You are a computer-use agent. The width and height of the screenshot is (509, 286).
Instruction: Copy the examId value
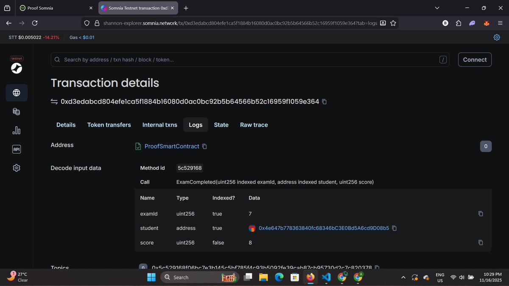coord(481,214)
